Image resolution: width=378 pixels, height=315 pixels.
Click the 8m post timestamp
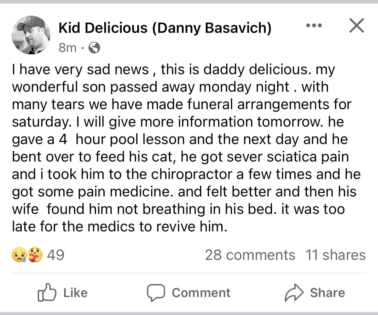[67, 48]
